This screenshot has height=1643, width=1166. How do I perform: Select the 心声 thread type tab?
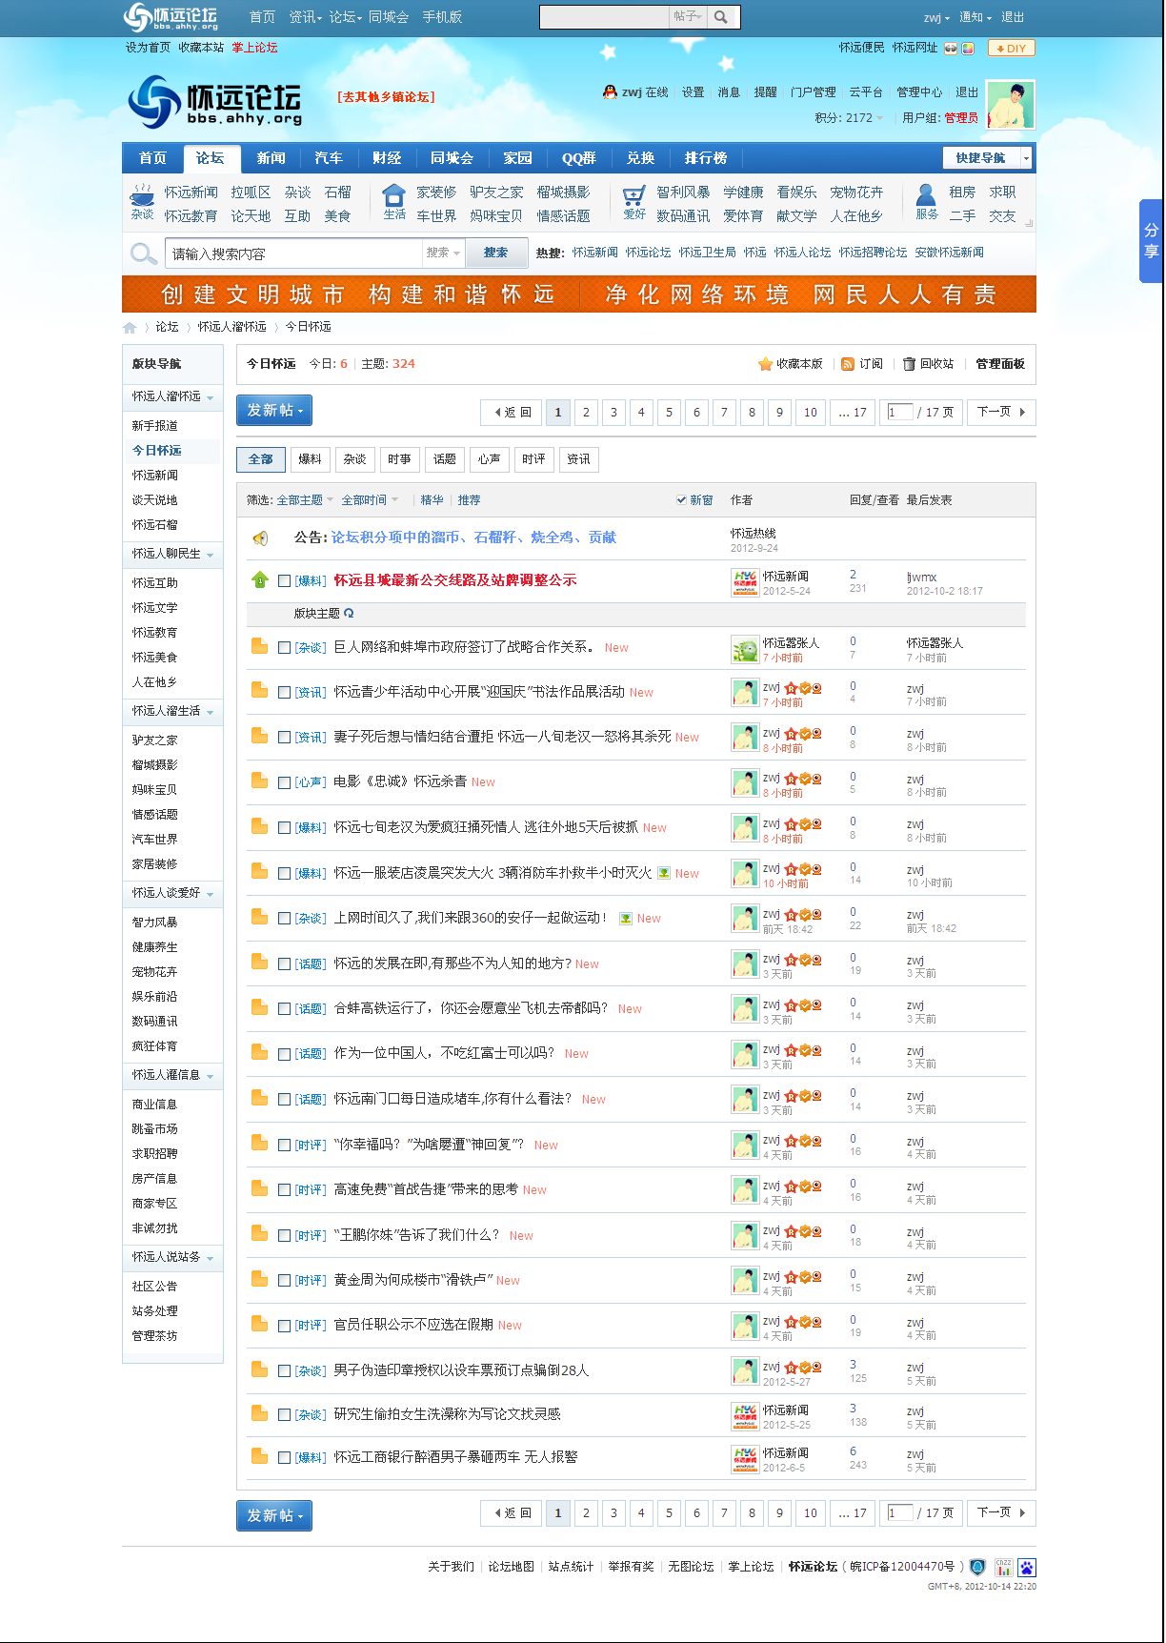(x=489, y=459)
